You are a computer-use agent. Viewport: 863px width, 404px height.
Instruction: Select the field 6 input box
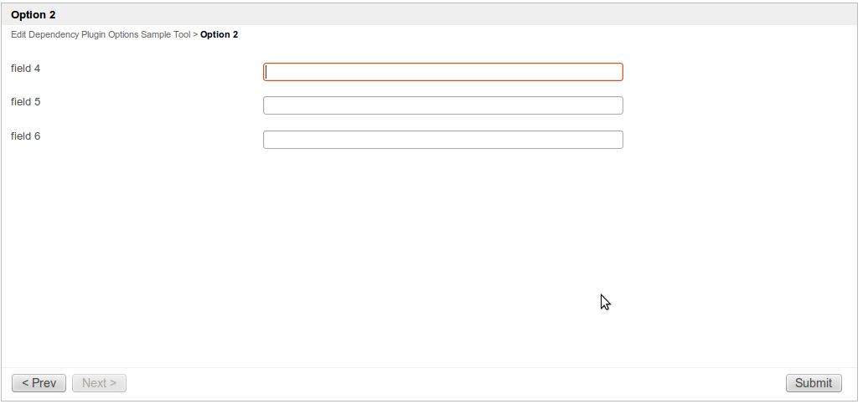[x=442, y=140]
